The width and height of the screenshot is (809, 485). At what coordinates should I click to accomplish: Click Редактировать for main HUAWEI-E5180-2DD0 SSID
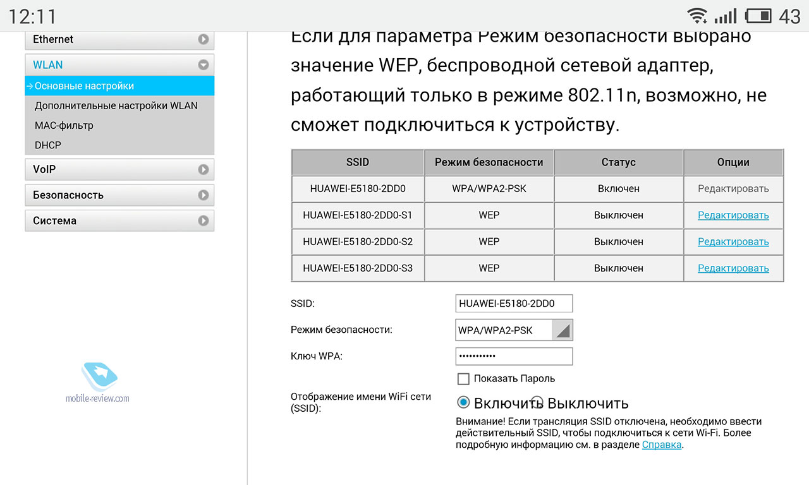(733, 189)
